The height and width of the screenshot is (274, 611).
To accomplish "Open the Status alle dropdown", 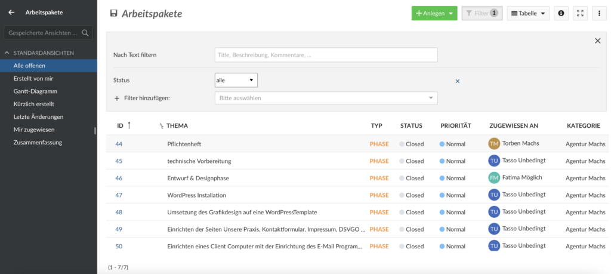I will point(236,81).
